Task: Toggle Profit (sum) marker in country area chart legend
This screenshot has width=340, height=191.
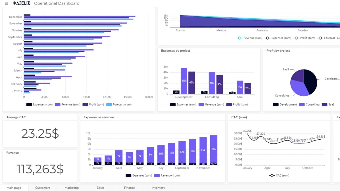Action: (x=296, y=38)
